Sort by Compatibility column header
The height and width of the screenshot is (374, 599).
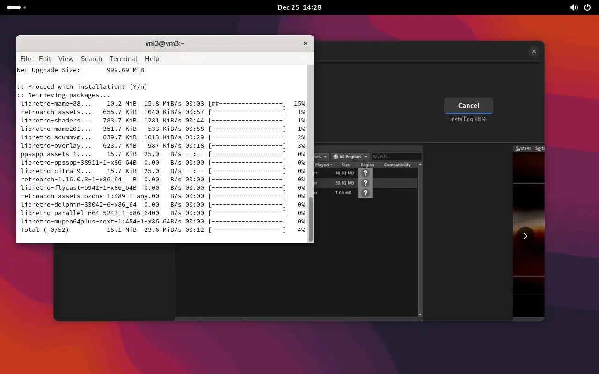397,165
